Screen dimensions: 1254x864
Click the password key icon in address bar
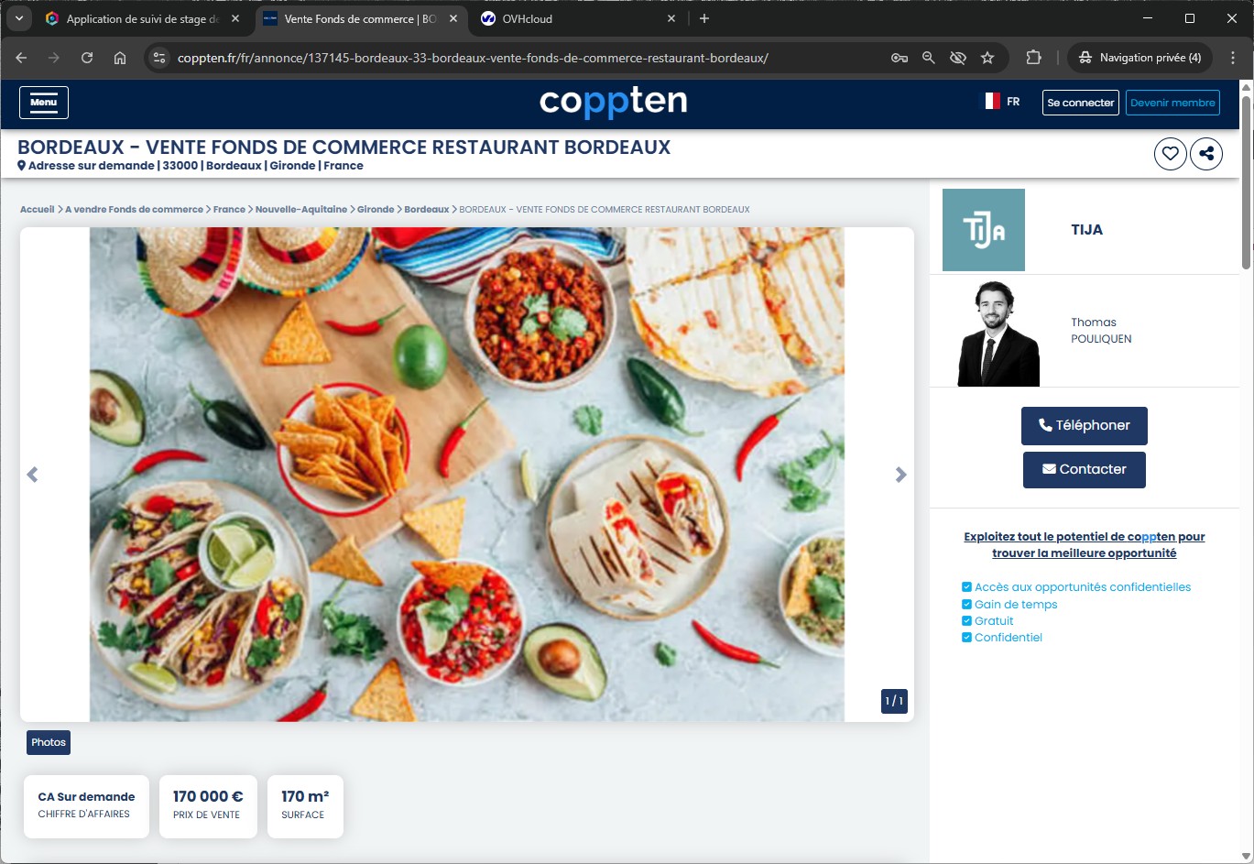coord(899,58)
